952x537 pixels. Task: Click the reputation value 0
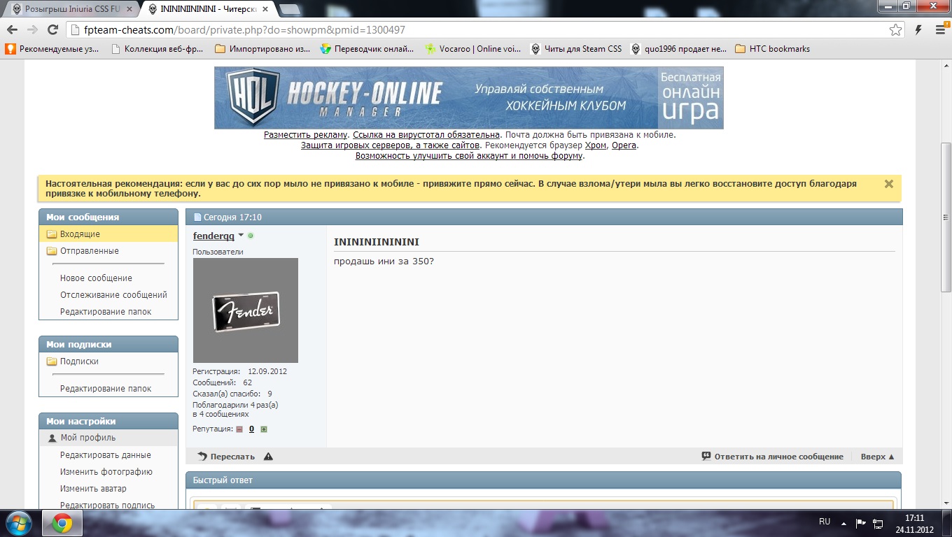(x=251, y=429)
